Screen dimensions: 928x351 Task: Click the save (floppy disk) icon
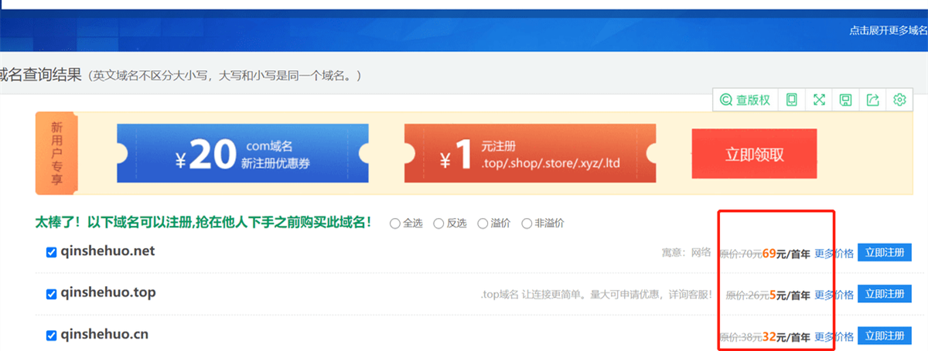(846, 100)
